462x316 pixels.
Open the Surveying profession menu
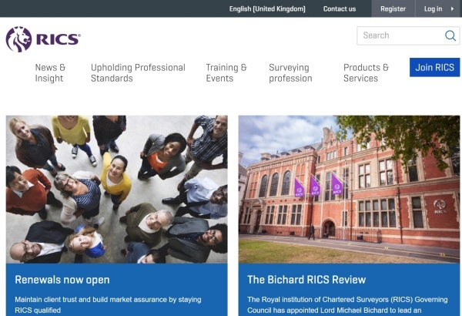tap(290, 73)
